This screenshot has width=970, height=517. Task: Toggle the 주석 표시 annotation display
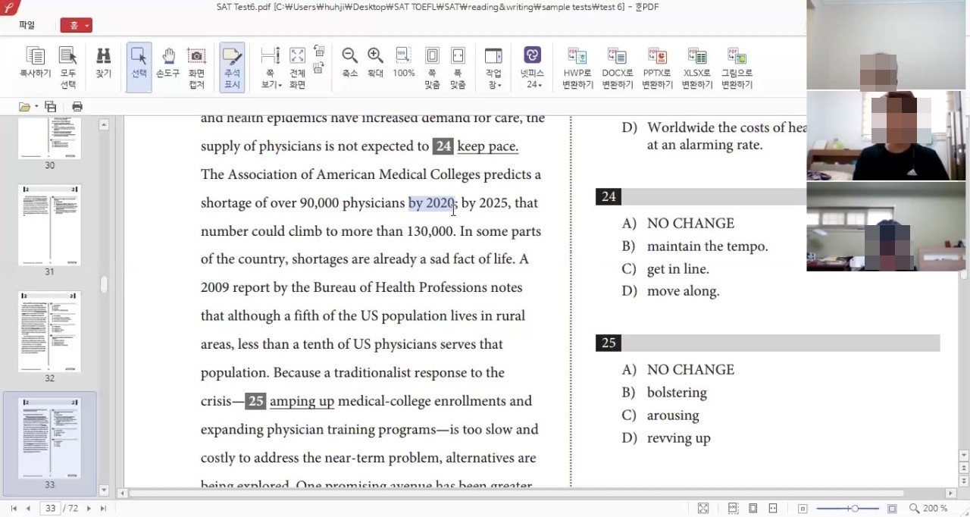(232, 67)
